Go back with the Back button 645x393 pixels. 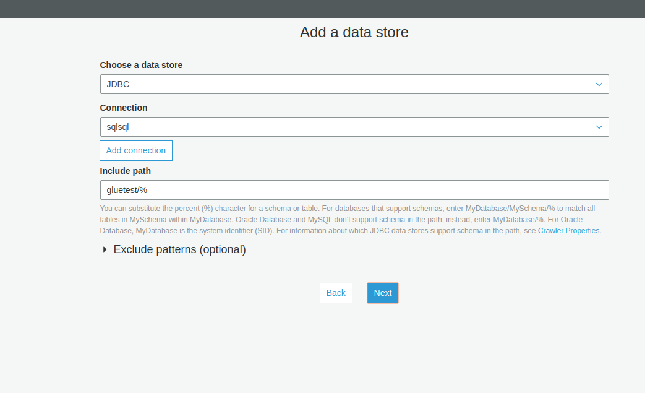tap(336, 293)
